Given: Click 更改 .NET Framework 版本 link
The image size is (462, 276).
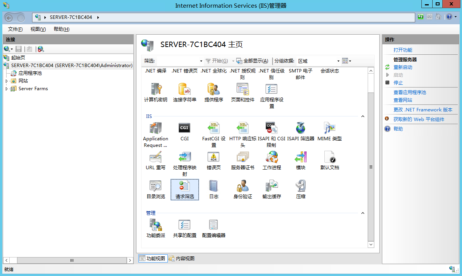Looking at the screenshot, I should [x=423, y=109].
